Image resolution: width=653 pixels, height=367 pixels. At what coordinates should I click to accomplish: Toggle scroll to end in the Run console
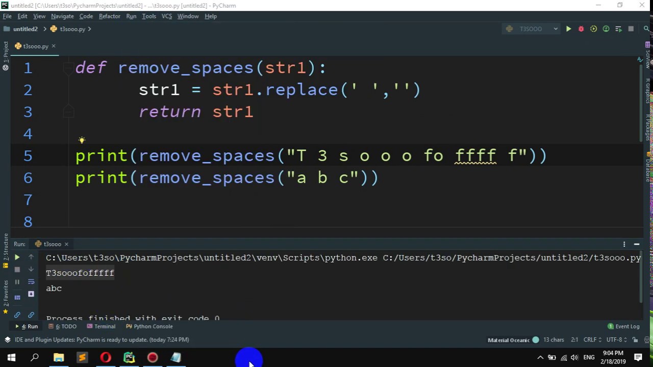[x=31, y=294]
